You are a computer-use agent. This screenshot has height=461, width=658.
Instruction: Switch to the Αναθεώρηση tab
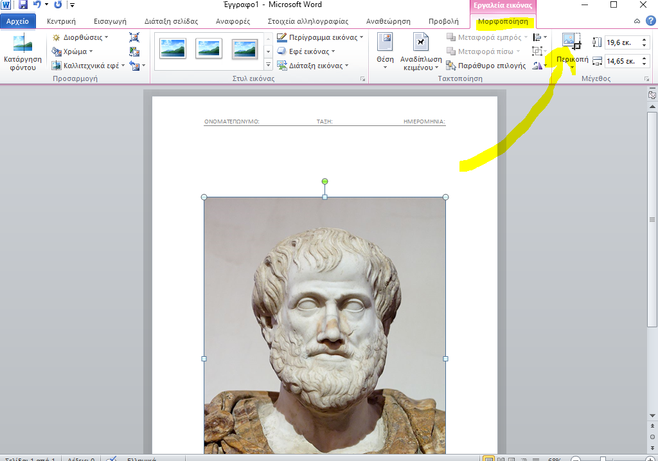[x=388, y=21]
